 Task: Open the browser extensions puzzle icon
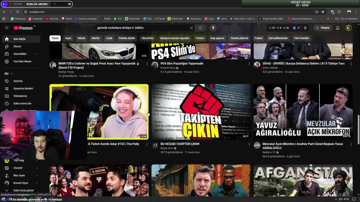pos(339,12)
